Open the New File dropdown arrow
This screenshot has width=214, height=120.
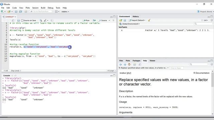coord(5,12)
